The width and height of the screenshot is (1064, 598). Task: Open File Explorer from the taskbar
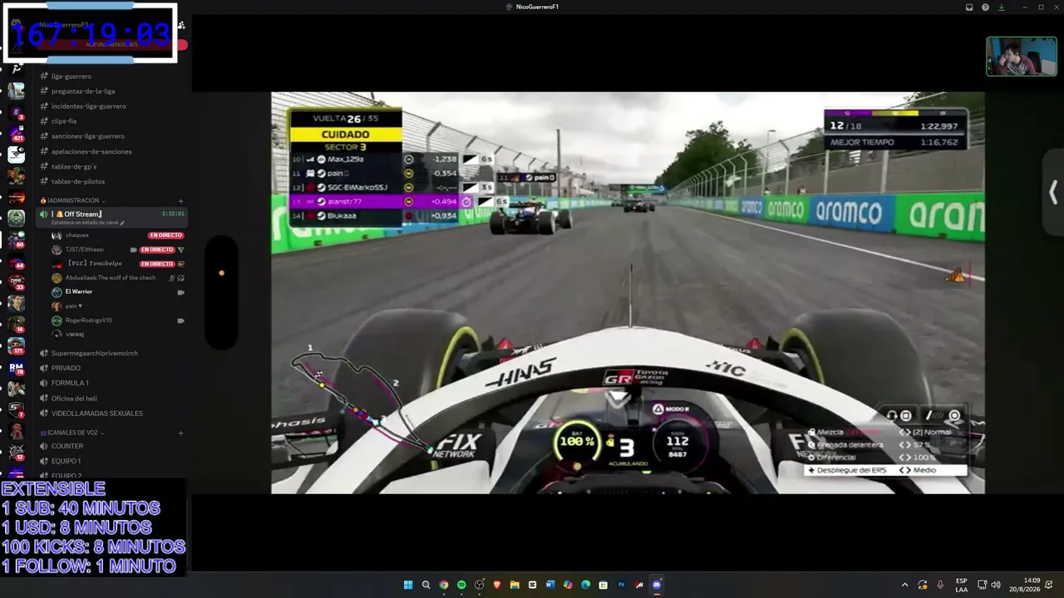[x=515, y=585]
